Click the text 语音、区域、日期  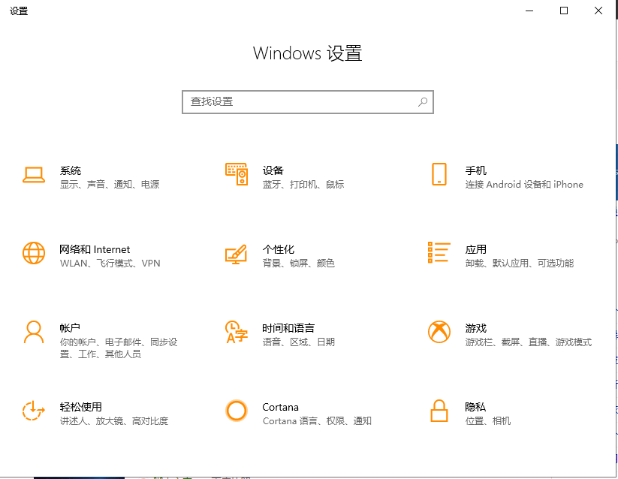(299, 342)
